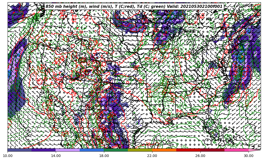Click the 22.00 colorbar tick label
The width and height of the screenshot is (263, 160).
point(152,156)
